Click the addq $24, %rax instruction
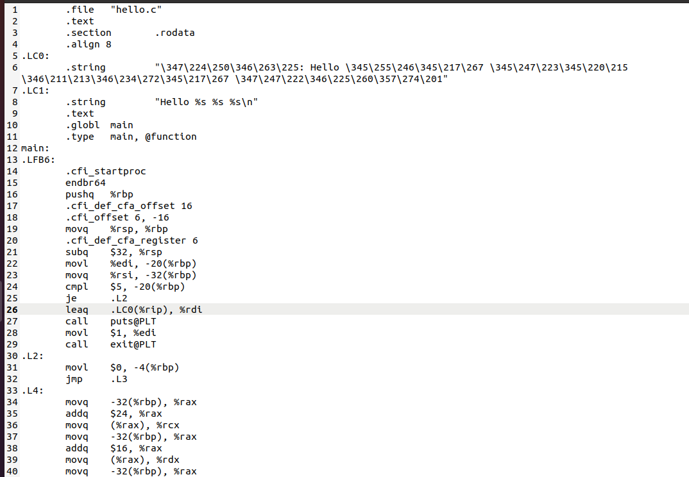Screen dimensions: 689x477 click(x=114, y=414)
